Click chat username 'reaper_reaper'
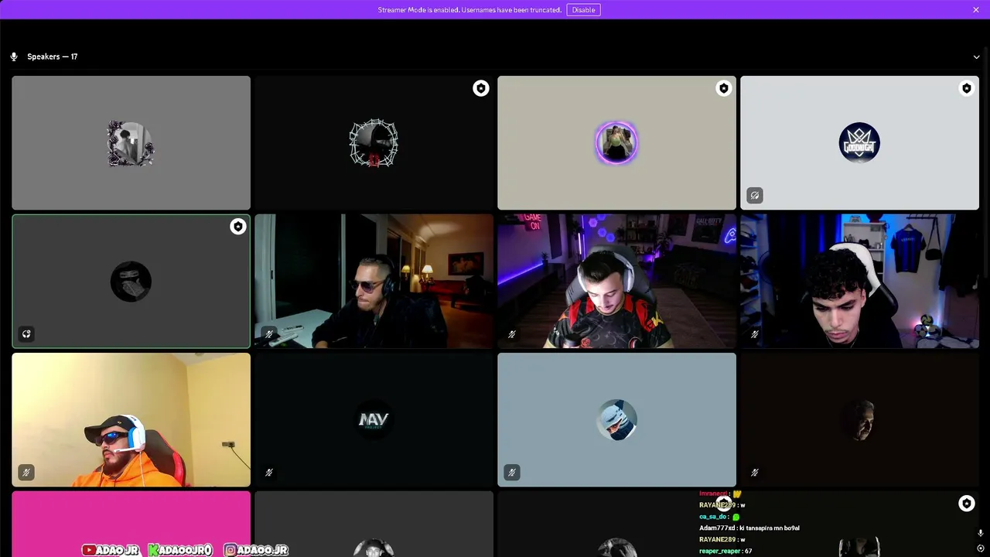This screenshot has height=557, width=990. tap(720, 551)
